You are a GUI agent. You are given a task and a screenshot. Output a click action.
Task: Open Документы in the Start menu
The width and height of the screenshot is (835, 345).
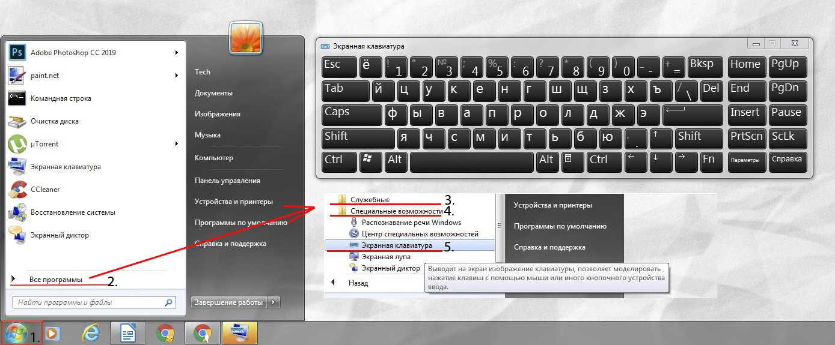pos(213,93)
